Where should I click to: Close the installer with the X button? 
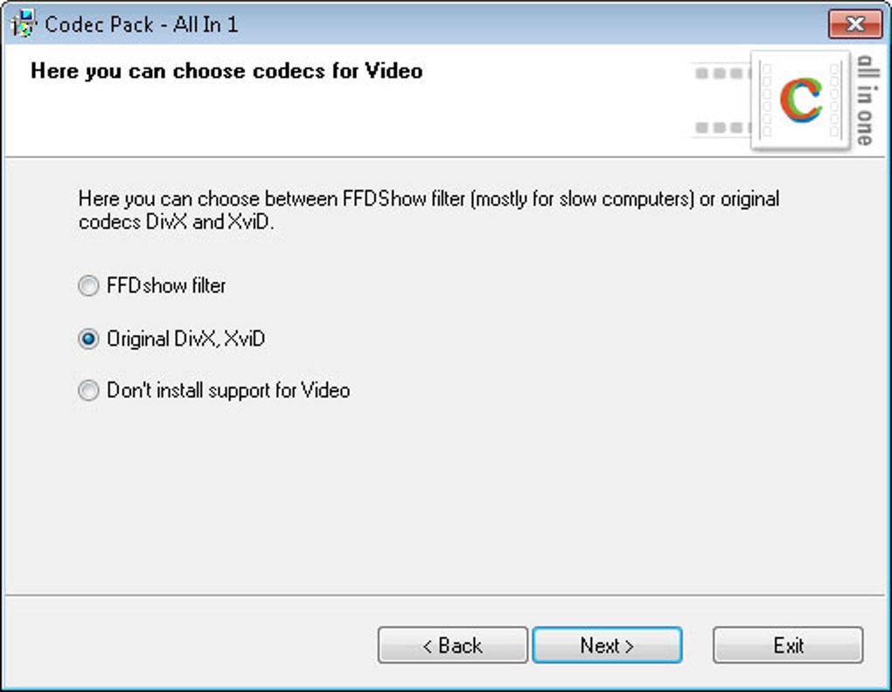pyautogui.click(x=854, y=24)
